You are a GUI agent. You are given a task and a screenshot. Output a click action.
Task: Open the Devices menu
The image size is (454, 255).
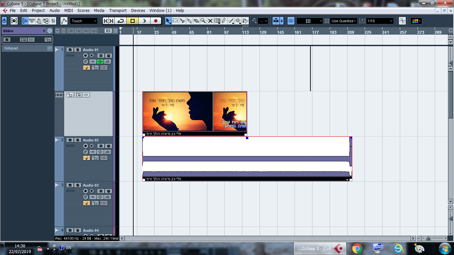[138, 10]
